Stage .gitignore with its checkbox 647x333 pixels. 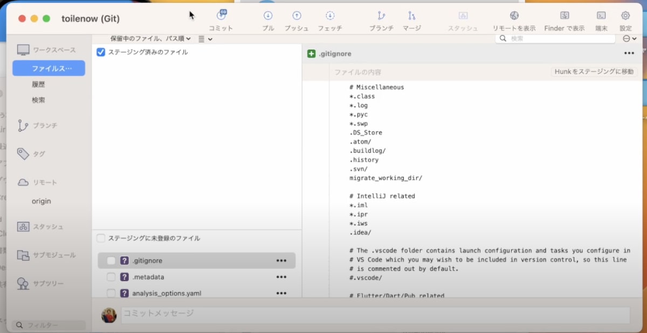click(111, 261)
